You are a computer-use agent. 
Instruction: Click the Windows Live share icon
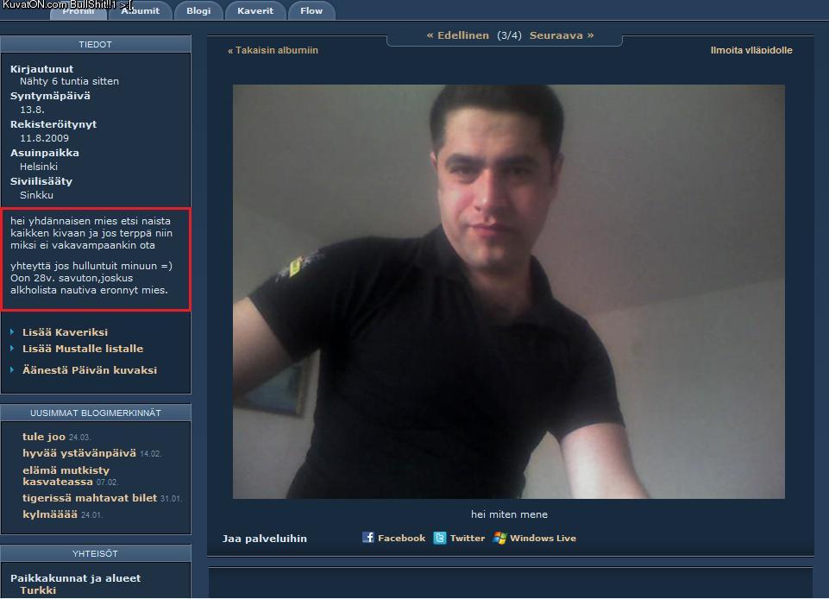(x=499, y=538)
